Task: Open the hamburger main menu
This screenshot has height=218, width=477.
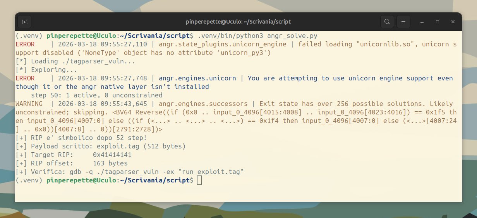Action: 403,22
